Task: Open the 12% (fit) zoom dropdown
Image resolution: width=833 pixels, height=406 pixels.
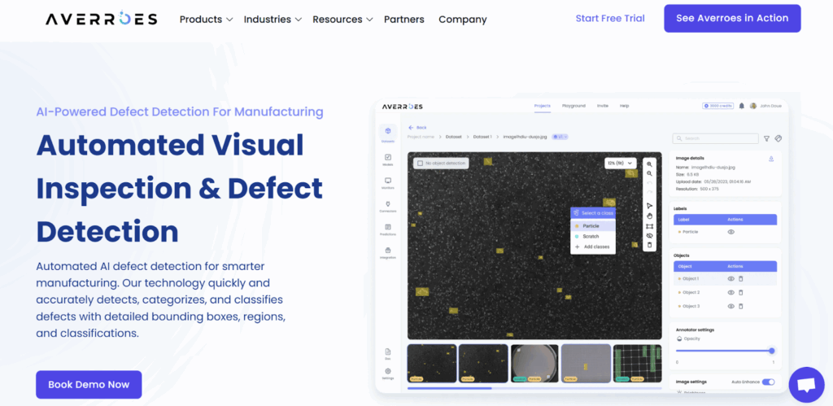Action: coord(621,163)
